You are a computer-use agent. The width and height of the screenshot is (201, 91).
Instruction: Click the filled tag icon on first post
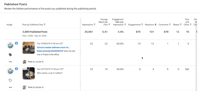point(10,55)
